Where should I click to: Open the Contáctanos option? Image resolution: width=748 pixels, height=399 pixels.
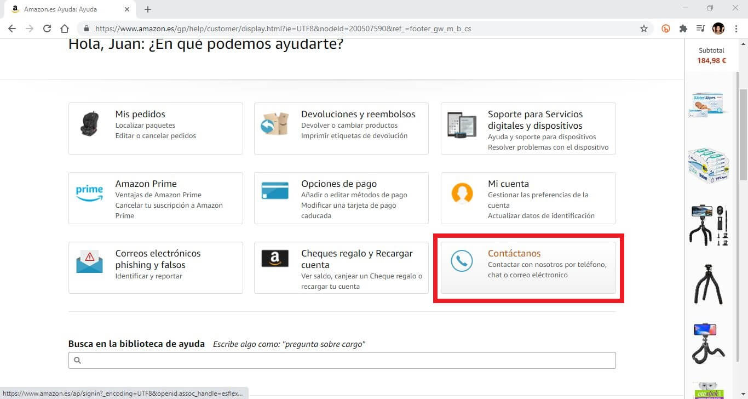click(x=528, y=267)
